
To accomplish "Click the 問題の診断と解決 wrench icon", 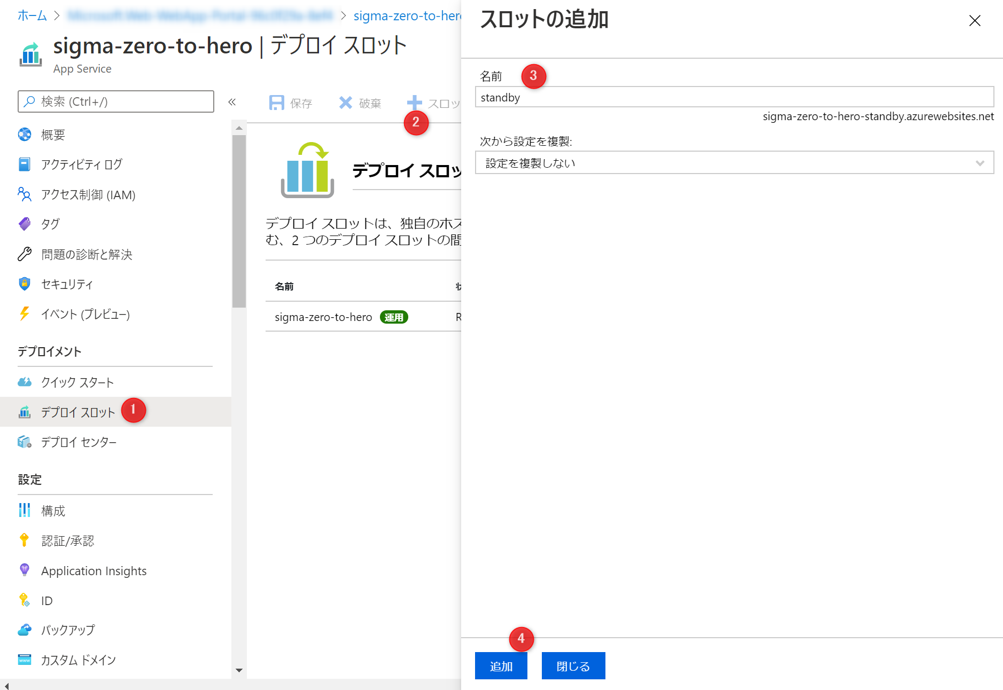I will tap(25, 254).
